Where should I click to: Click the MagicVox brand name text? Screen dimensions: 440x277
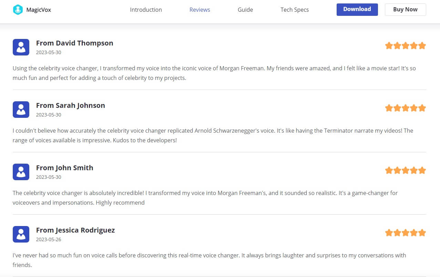pos(39,10)
